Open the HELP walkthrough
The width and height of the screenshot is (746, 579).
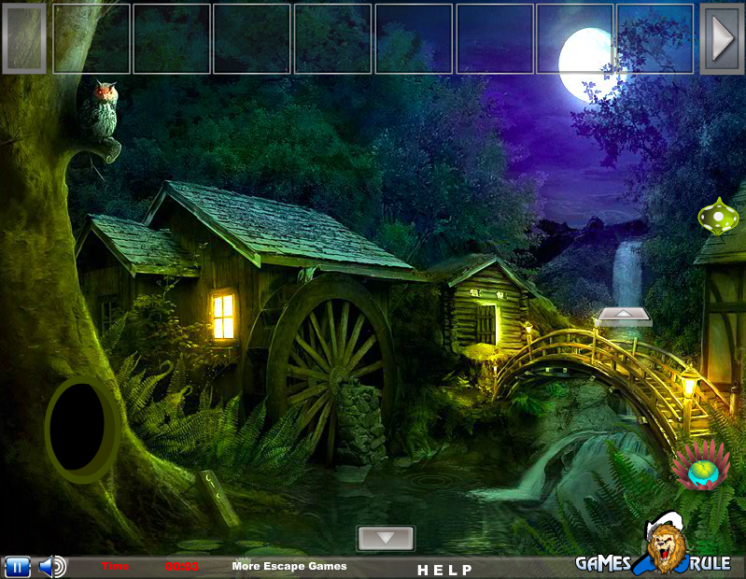coord(444,570)
